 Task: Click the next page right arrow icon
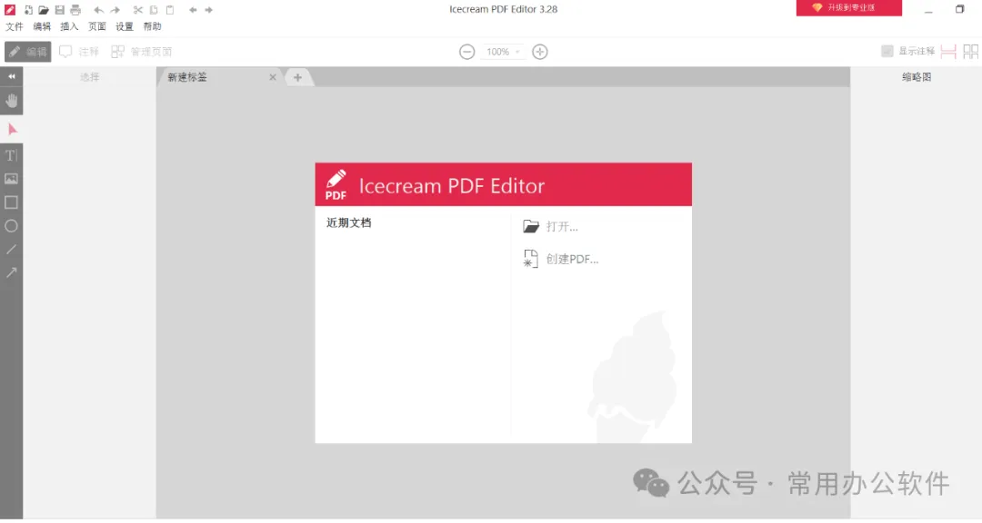click(x=208, y=10)
